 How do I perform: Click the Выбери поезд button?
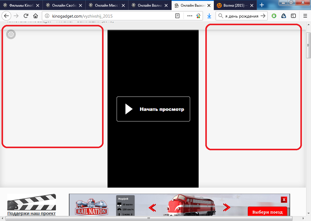[x=267, y=212]
